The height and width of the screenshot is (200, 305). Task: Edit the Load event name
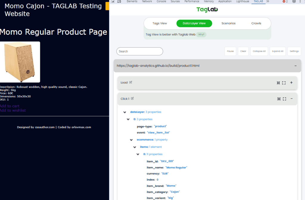point(131,82)
